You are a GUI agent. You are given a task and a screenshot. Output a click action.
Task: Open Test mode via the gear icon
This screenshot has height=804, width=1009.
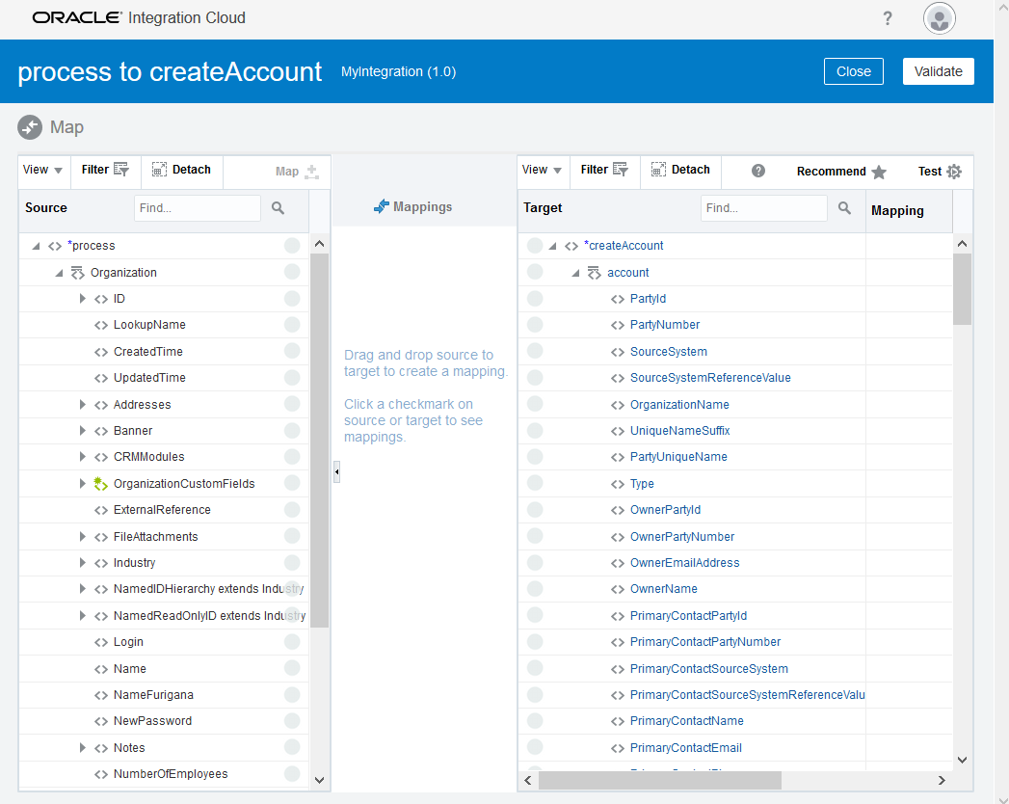[x=955, y=171]
